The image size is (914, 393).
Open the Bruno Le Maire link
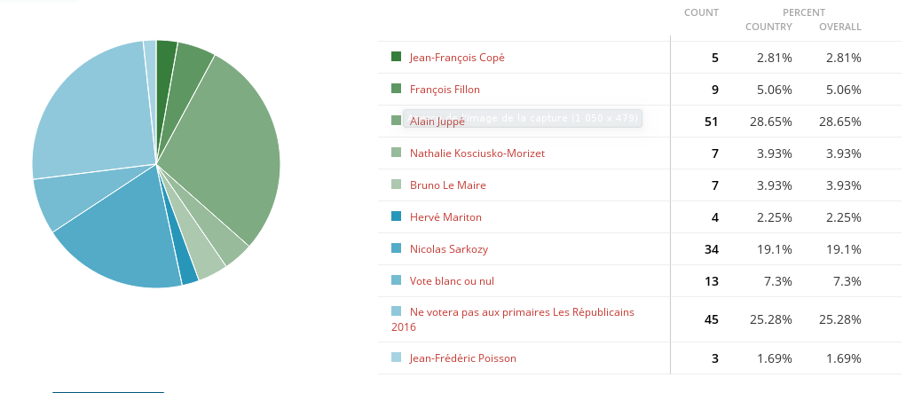pyautogui.click(x=447, y=185)
